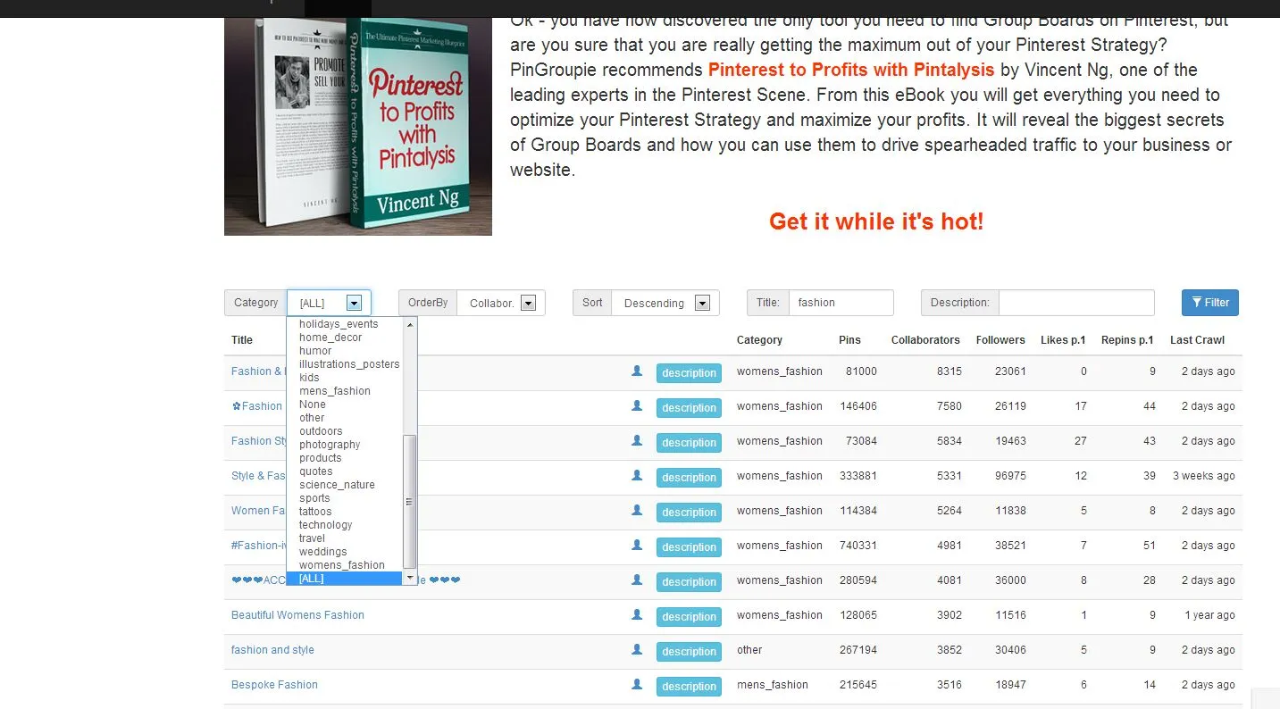Click the blue Filter button
Image resolution: width=1280 pixels, height=709 pixels.
(1209, 303)
